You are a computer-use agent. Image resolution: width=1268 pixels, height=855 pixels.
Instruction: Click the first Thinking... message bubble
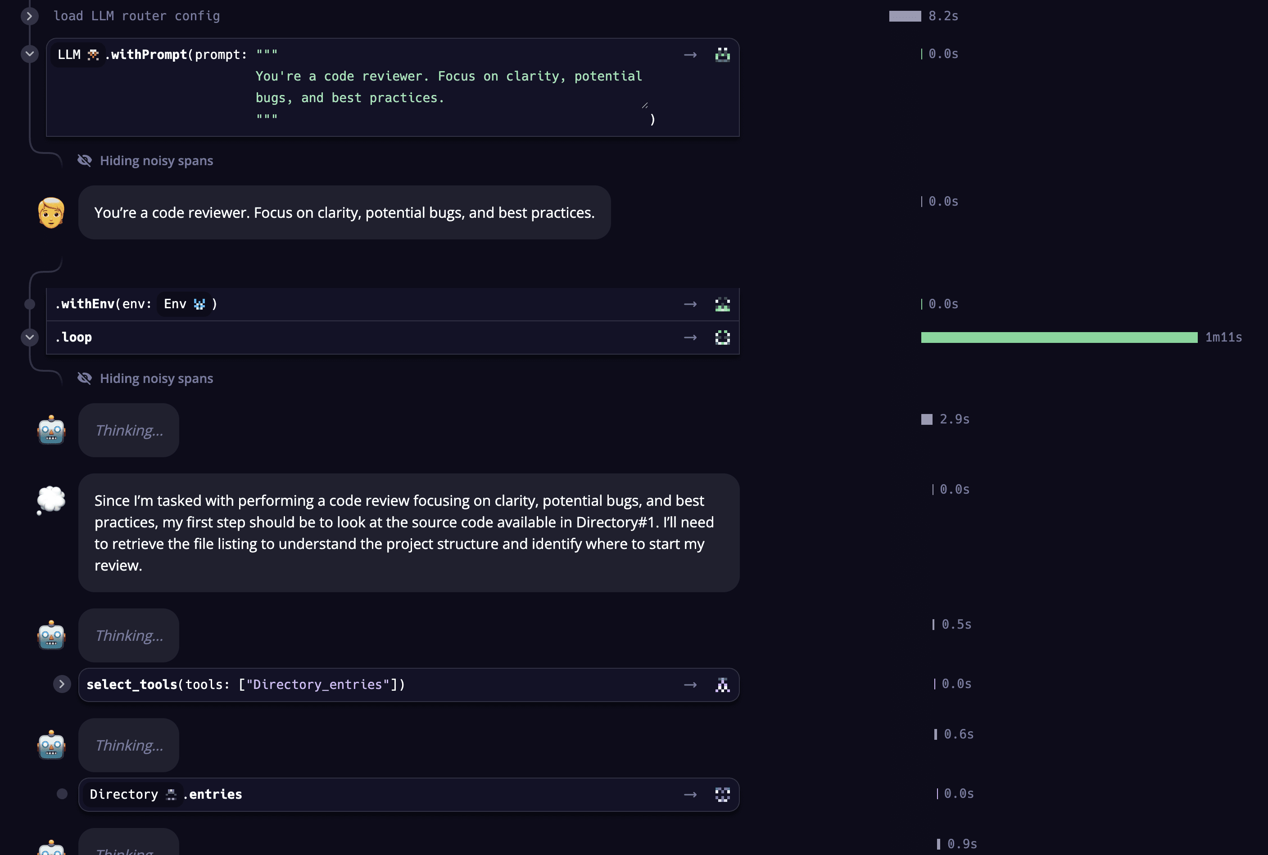coord(129,430)
